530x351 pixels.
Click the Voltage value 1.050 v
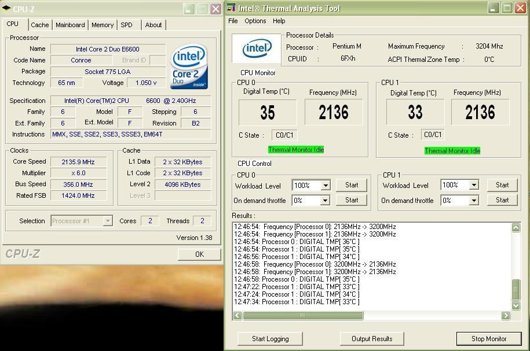click(x=146, y=83)
